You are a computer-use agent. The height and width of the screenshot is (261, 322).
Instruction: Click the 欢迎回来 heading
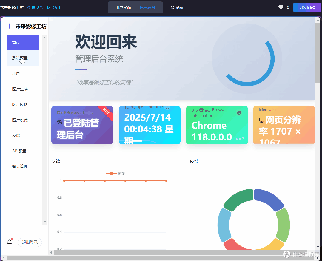pos(106,42)
